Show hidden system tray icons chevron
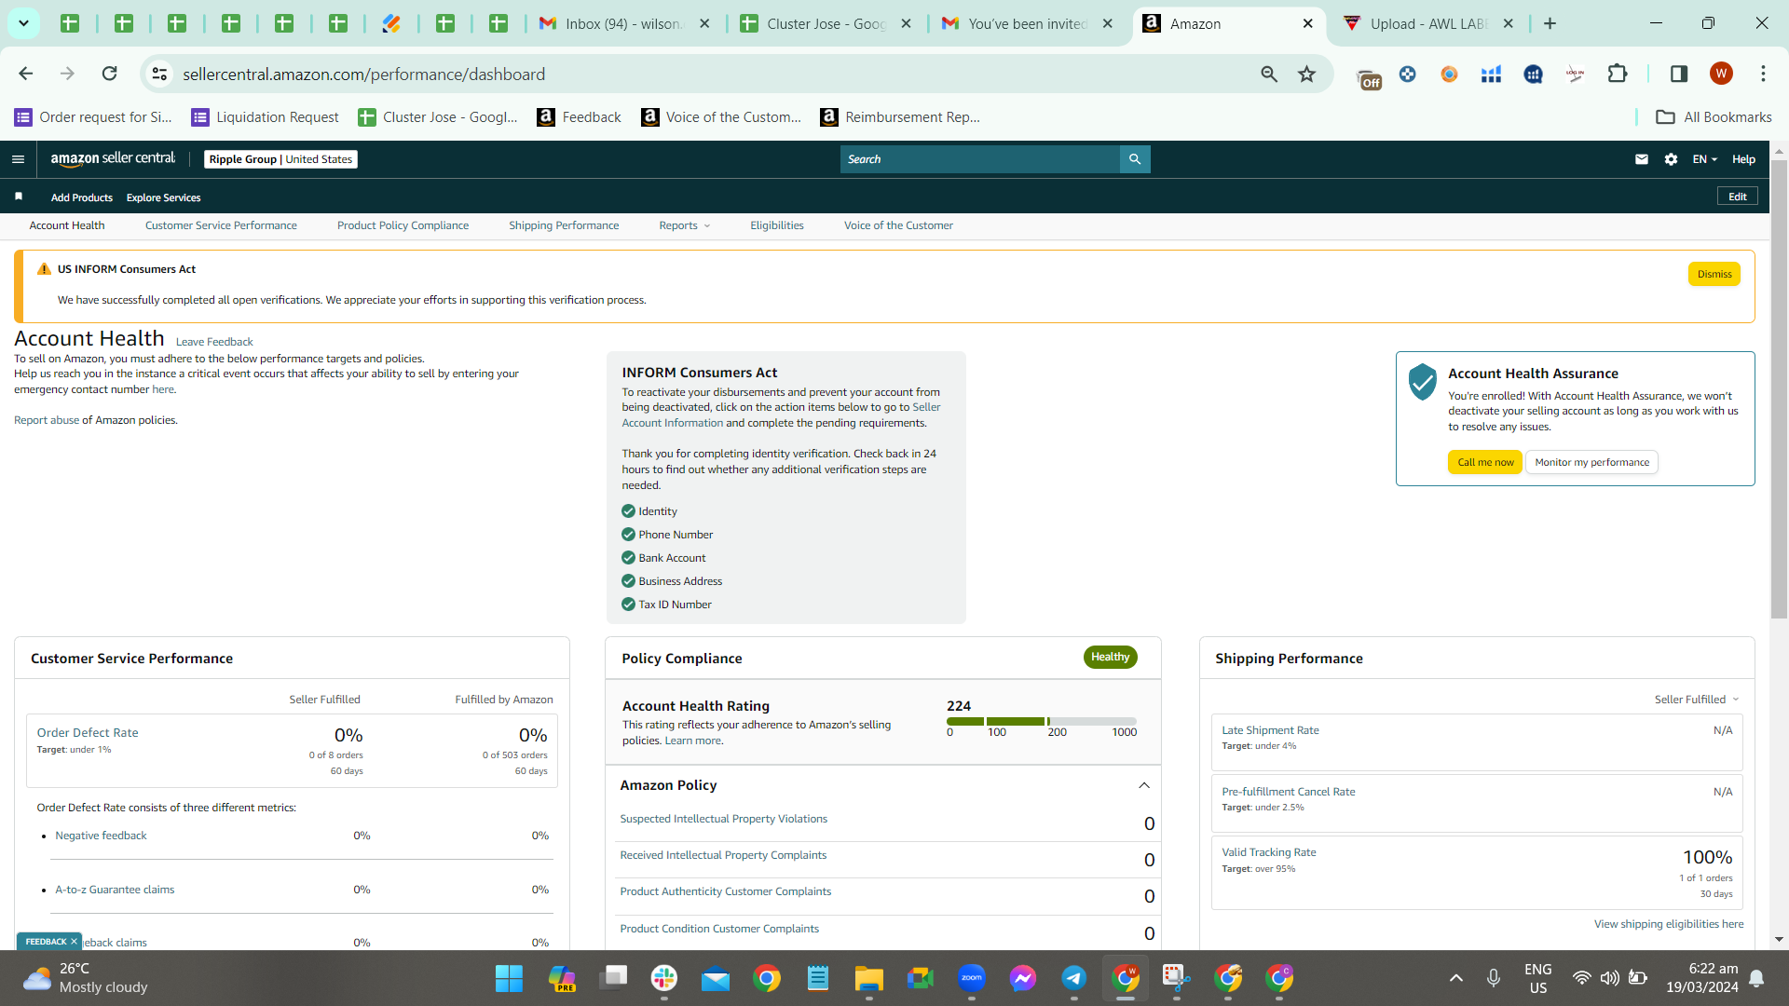The width and height of the screenshot is (1789, 1006). [1456, 978]
